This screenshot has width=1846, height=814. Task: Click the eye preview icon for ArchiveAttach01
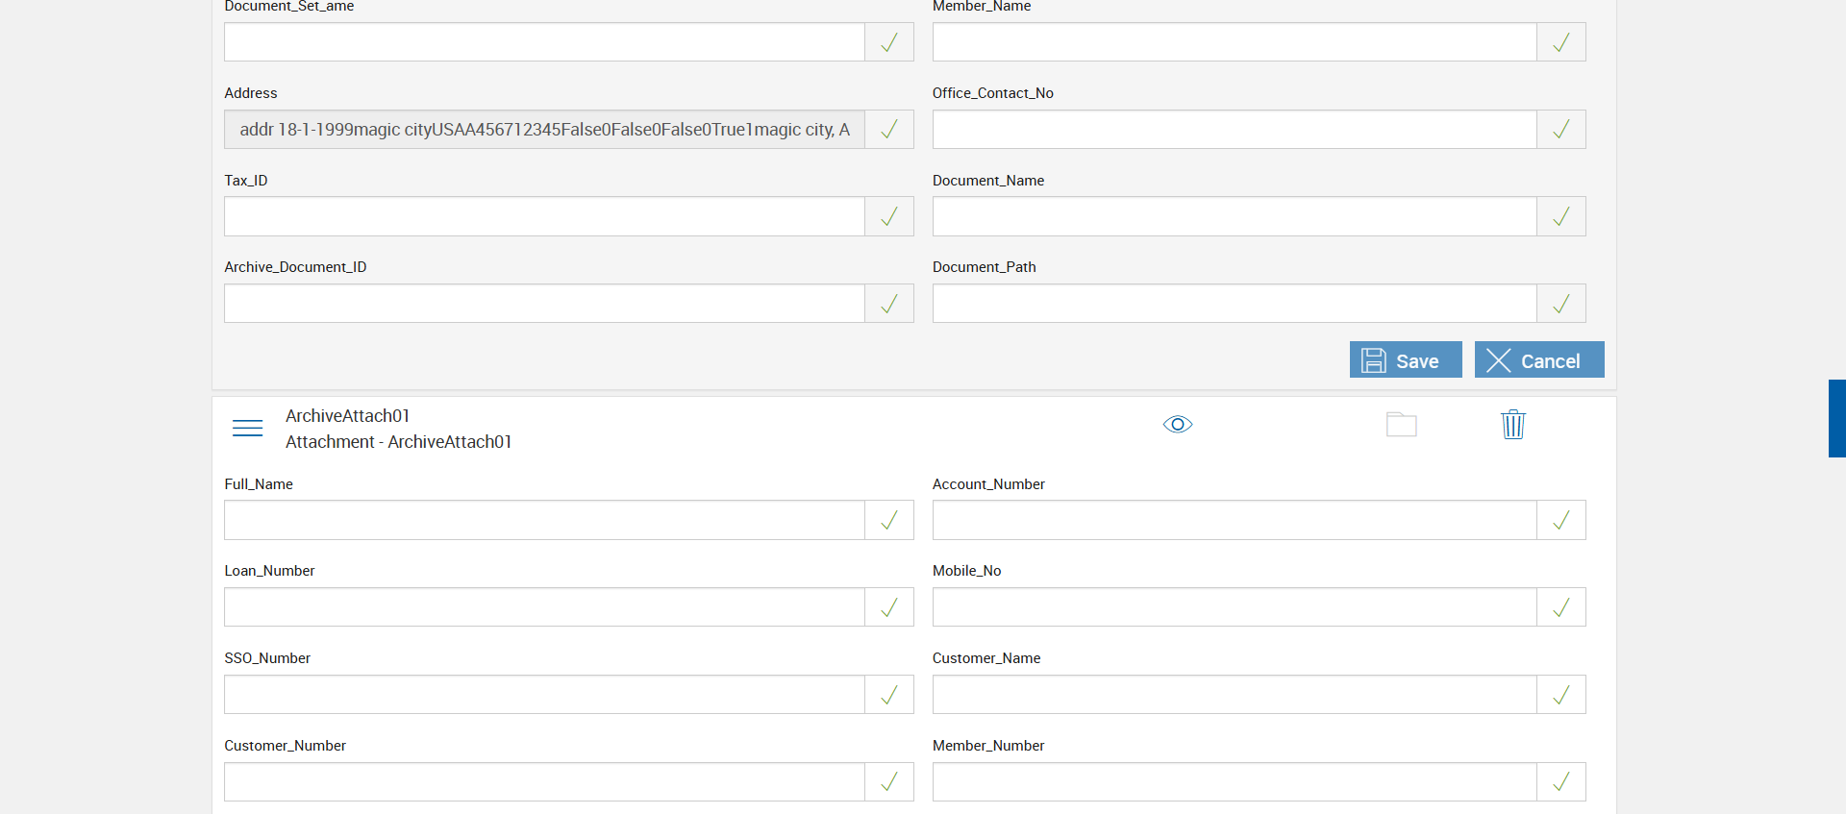(x=1177, y=424)
